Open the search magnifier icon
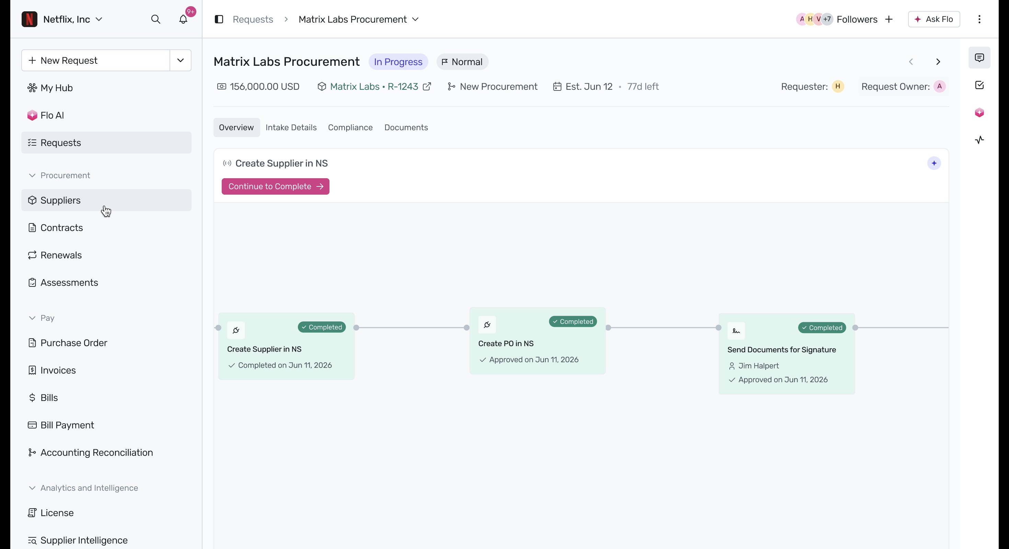Image resolution: width=1009 pixels, height=549 pixels. 155,19
